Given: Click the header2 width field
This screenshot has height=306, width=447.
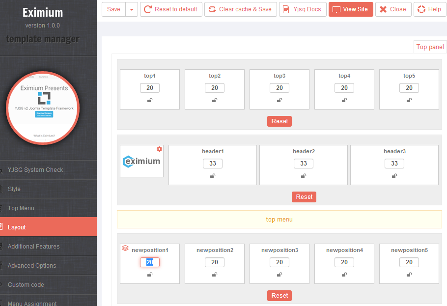Looking at the screenshot, I should [304, 164].
